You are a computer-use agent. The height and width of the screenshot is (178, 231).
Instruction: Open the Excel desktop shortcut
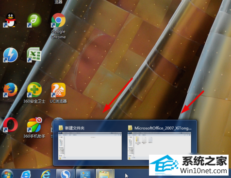(34, 54)
